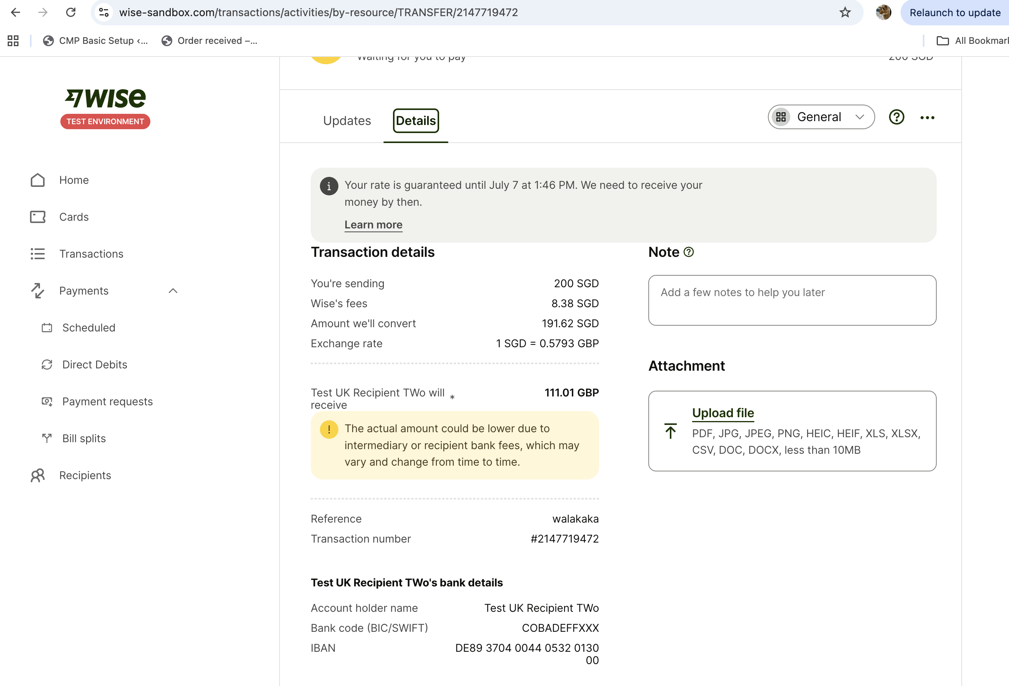Click the 111.01 GBP amount
Image resolution: width=1009 pixels, height=686 pixels.
[x=571, y=393]
